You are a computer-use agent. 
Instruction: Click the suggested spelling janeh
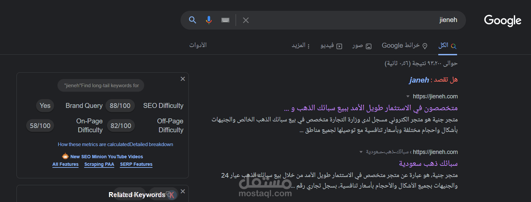[419, 80]
